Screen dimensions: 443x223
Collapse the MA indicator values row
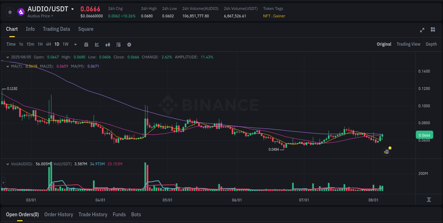point(8,66)
